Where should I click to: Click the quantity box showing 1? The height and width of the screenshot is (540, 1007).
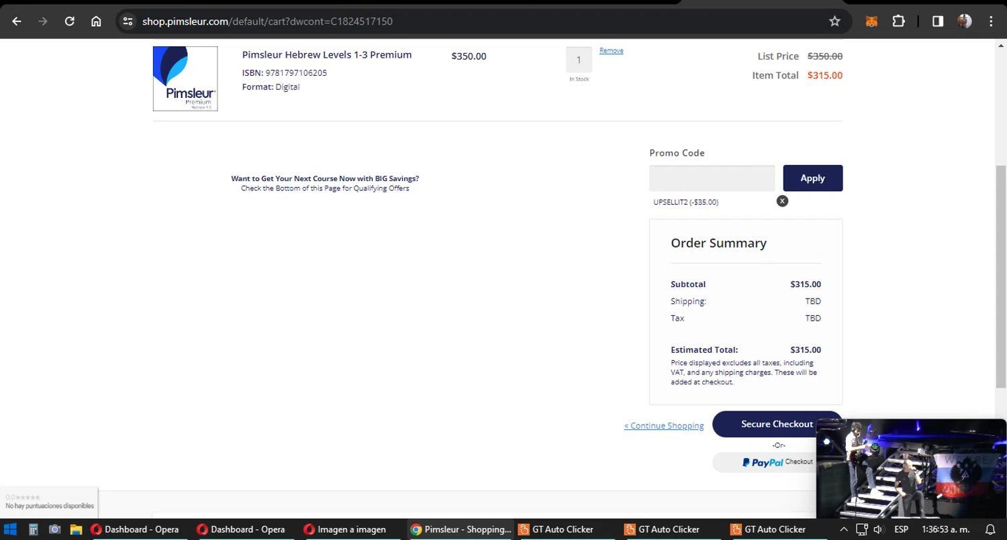tap(579, 60)
